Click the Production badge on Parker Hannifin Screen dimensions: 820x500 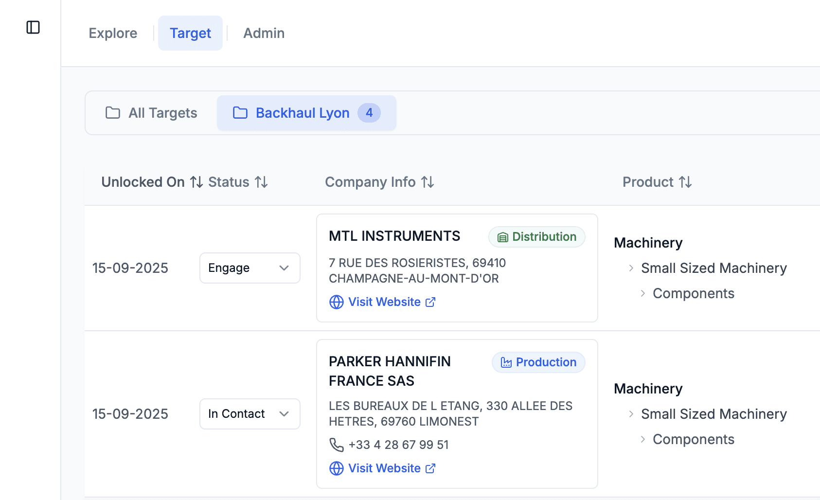pos(538,362)
